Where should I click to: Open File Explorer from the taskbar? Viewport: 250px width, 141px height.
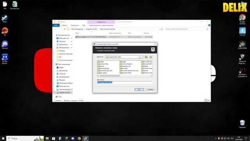47,138
